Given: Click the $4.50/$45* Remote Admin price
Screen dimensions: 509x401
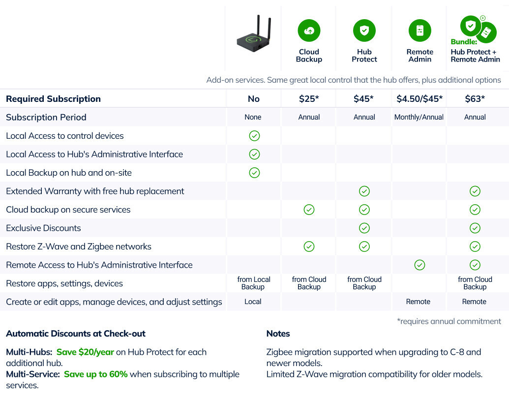Looking at the screenshot, I should point(419,99).
